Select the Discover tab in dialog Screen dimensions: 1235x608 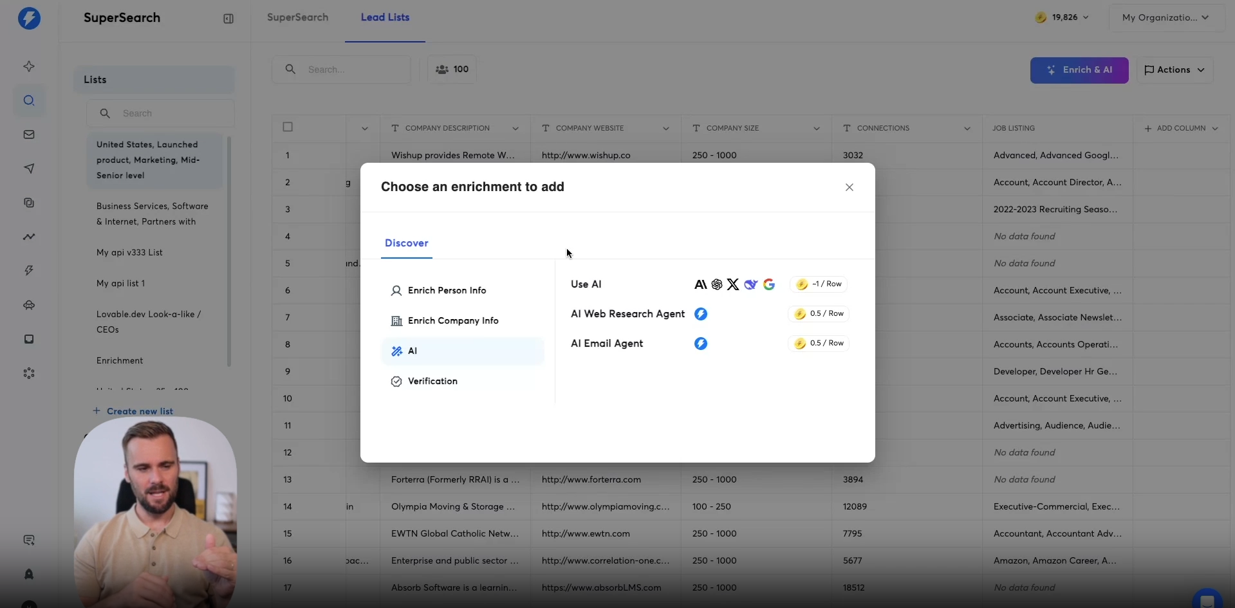(406, 243)
